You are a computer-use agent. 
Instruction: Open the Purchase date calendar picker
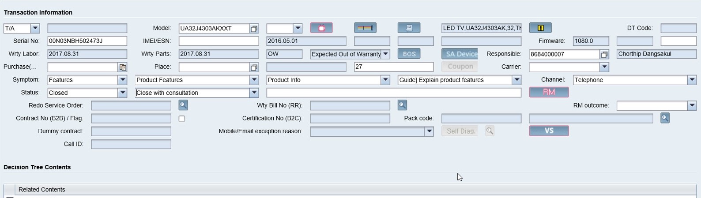click(123, 67)
